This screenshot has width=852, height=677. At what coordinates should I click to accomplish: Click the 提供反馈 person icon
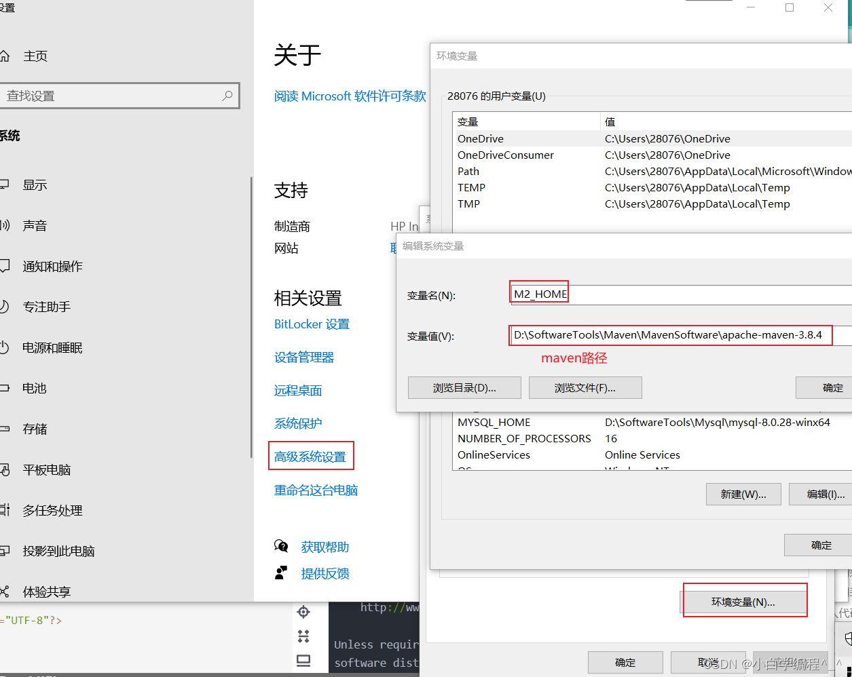click(x=281, y=573)
